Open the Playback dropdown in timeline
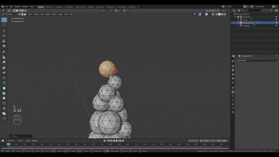279x157 pixels. coord(12,141)
